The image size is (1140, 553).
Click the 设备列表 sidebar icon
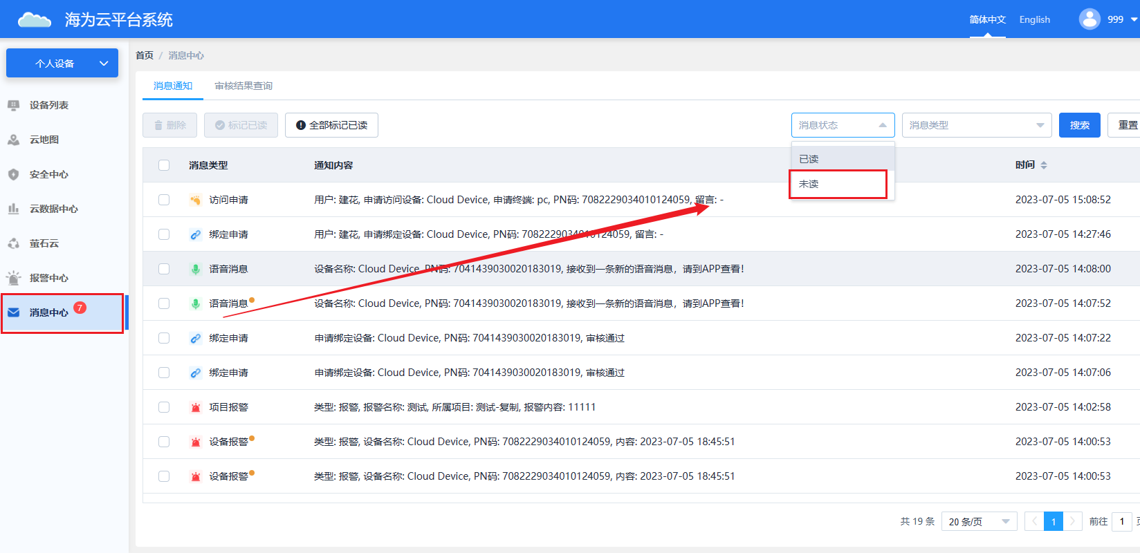pyautogui.click(x=13, y=105)
